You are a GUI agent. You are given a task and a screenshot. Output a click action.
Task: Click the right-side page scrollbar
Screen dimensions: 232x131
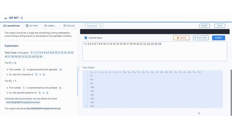coord(231,92)
